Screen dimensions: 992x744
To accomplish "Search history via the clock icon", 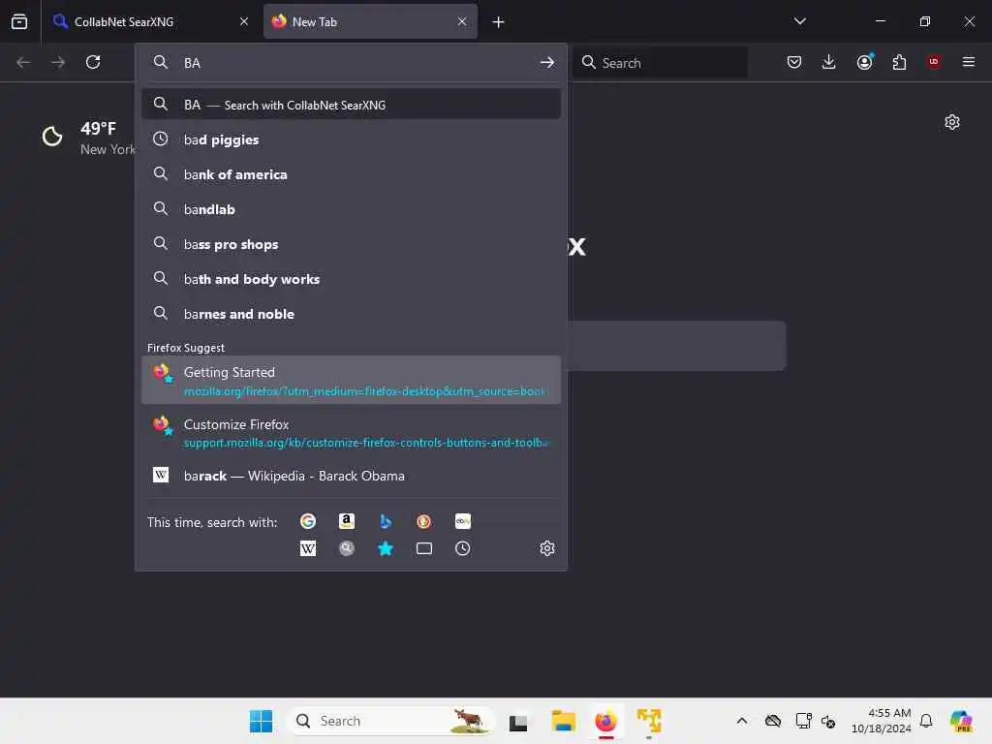I will click(x=462, y=548).
